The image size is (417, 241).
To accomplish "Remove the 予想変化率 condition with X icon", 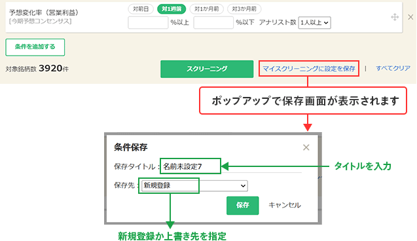I will 410,17.
